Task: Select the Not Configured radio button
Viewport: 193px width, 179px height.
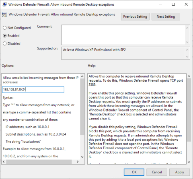Action: [17, 28]
